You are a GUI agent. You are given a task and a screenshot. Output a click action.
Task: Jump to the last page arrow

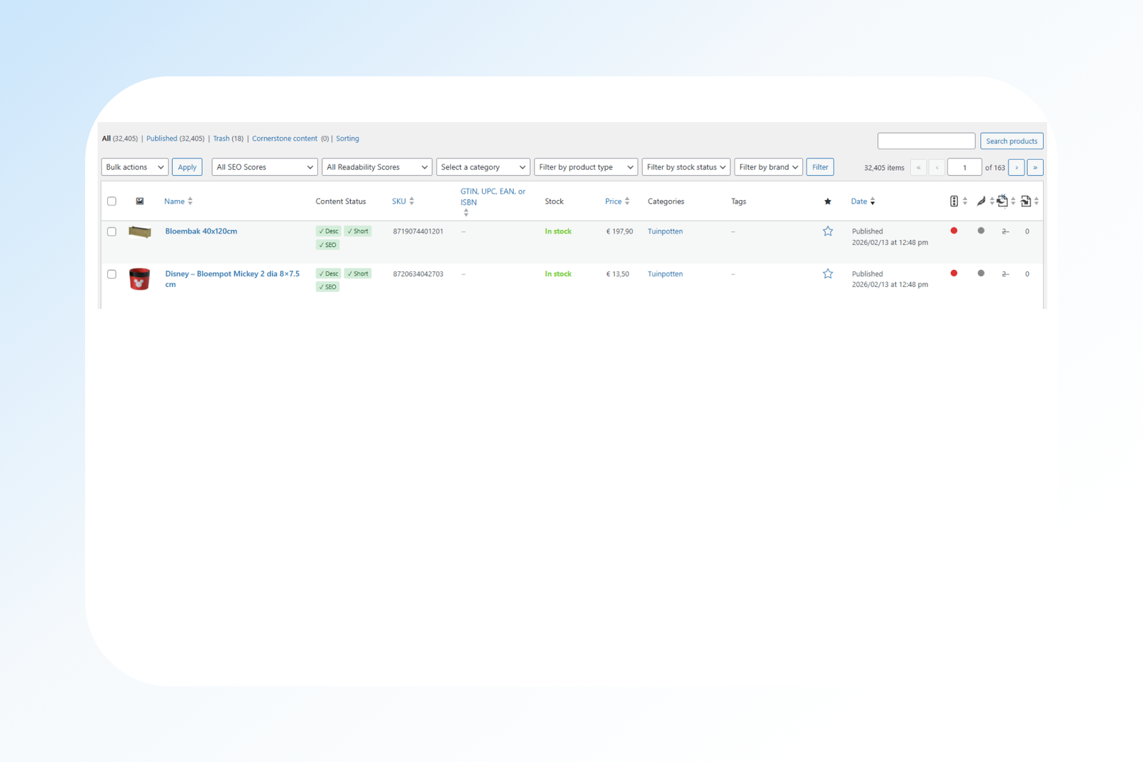point(1034,168)
